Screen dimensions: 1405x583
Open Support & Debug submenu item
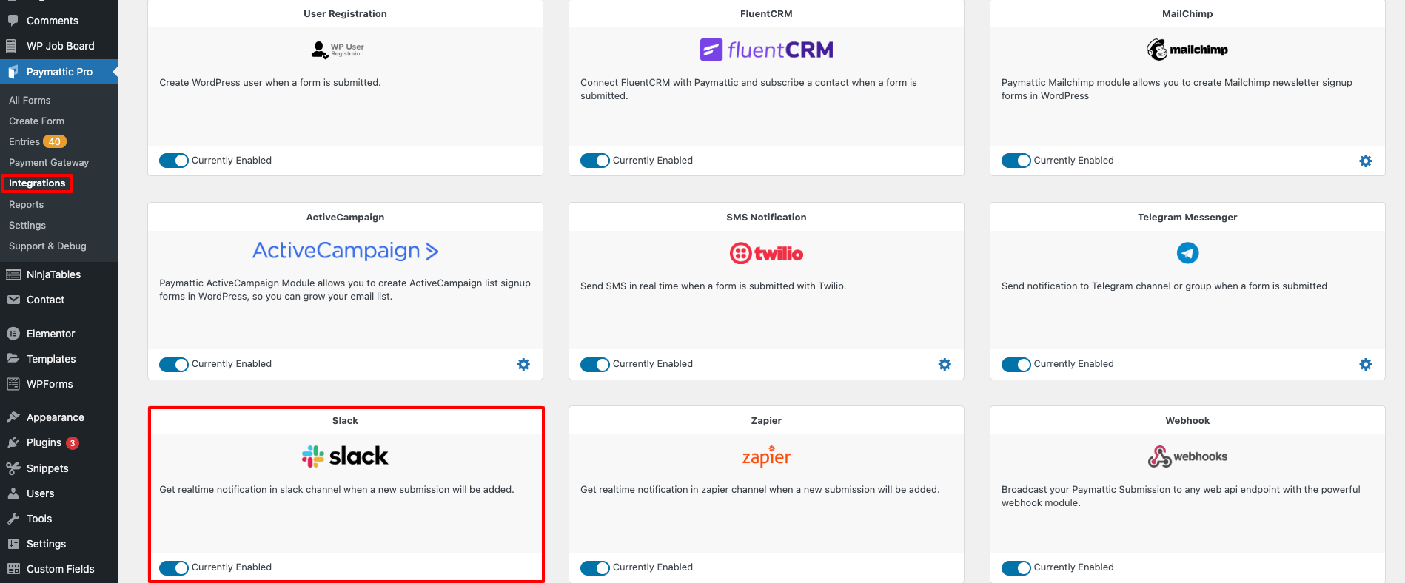[x=47, y=246]
